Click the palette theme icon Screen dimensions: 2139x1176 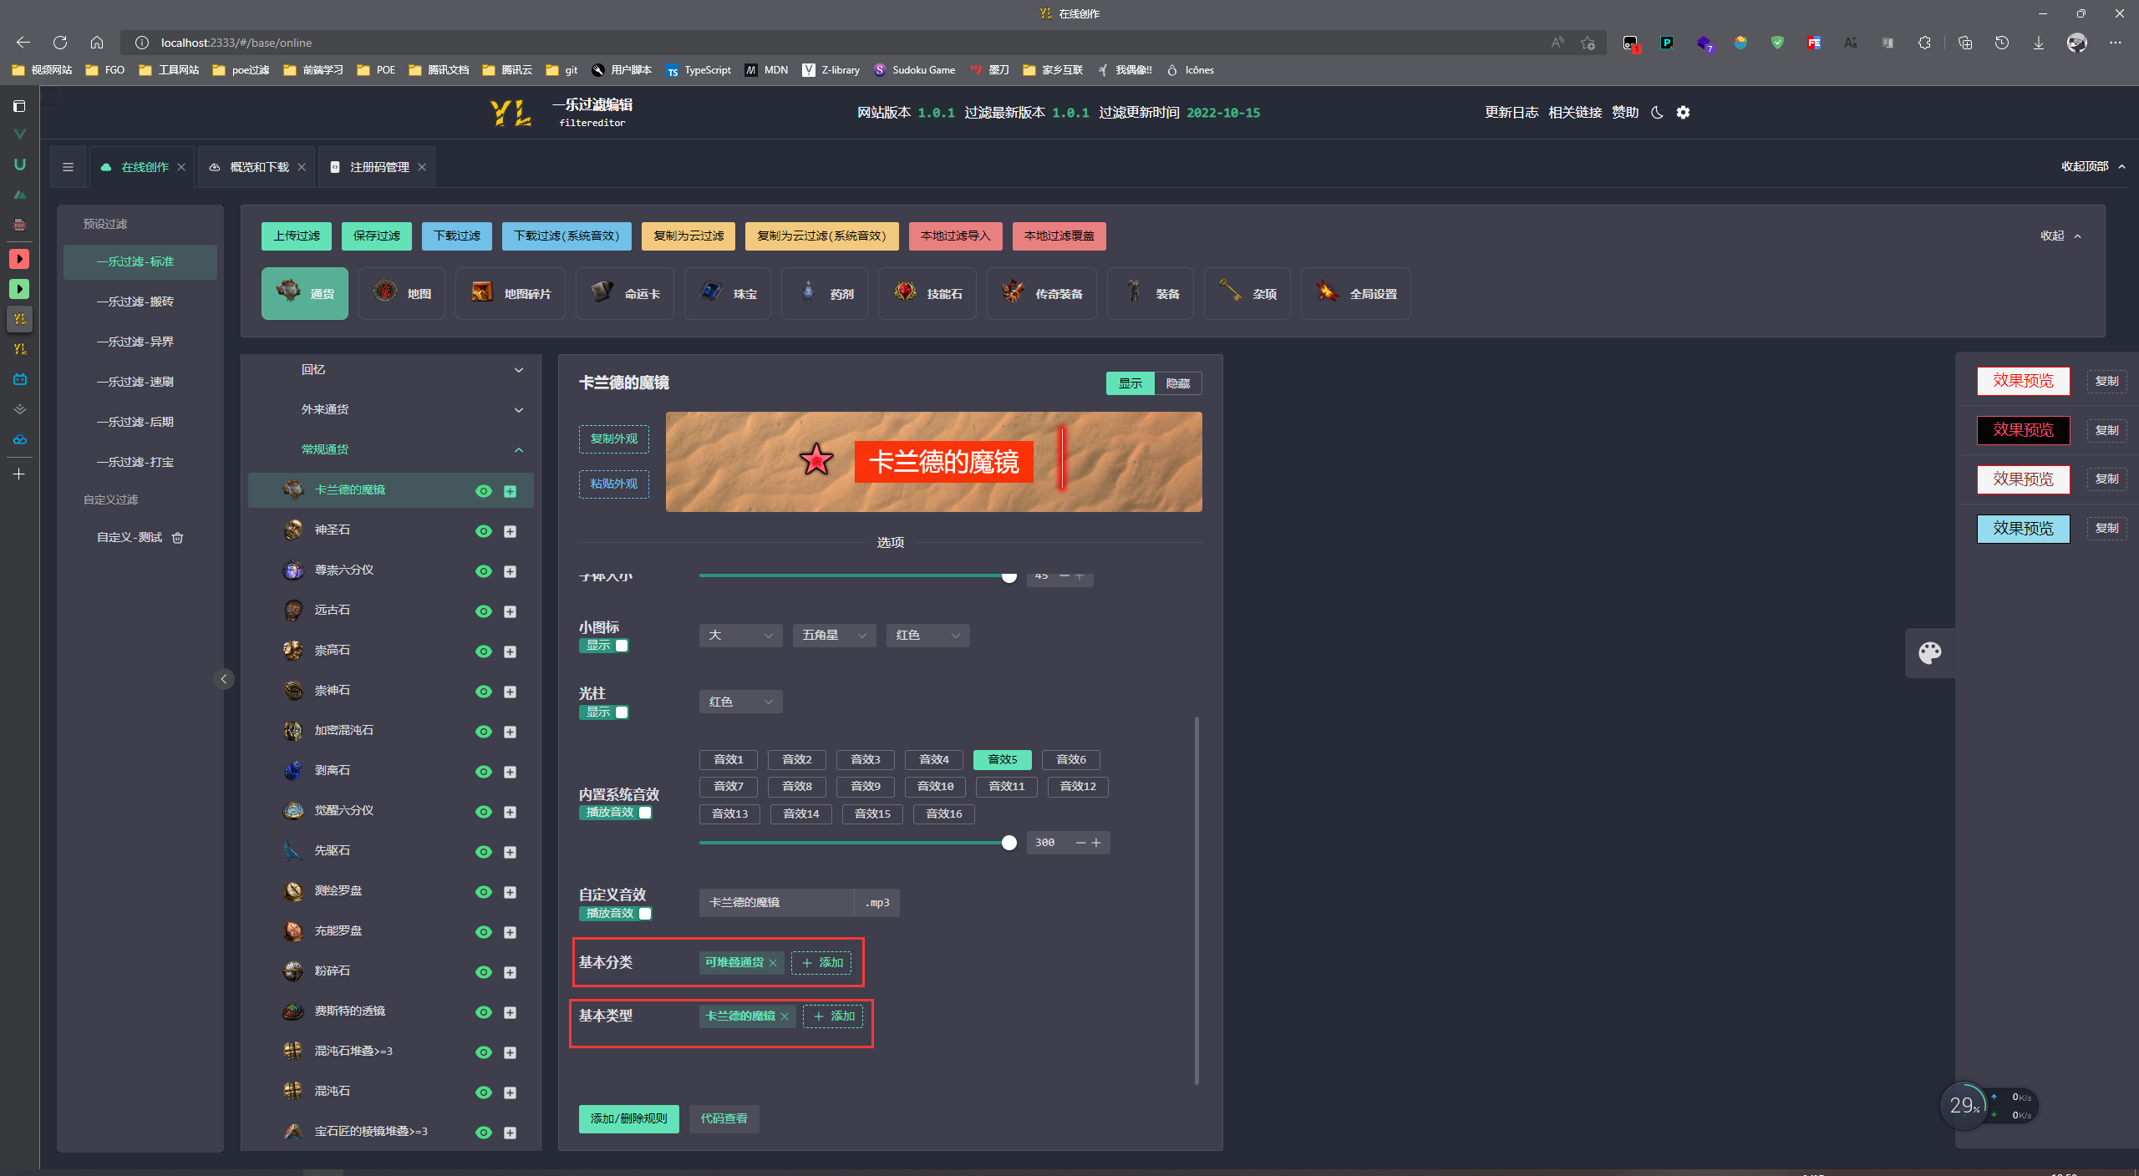(1930, 652)
